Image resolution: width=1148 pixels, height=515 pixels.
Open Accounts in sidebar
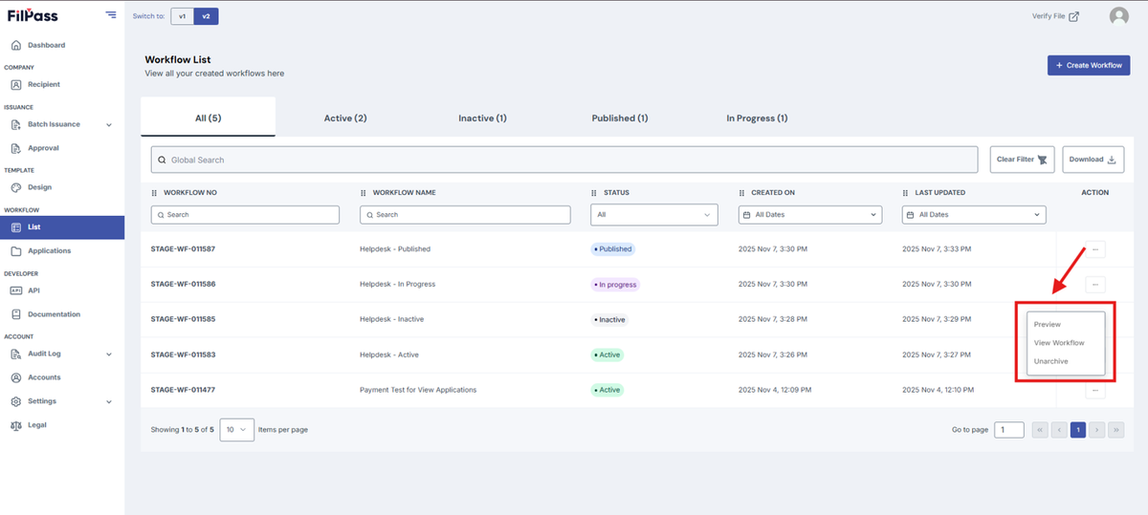[x=44, y=377]
